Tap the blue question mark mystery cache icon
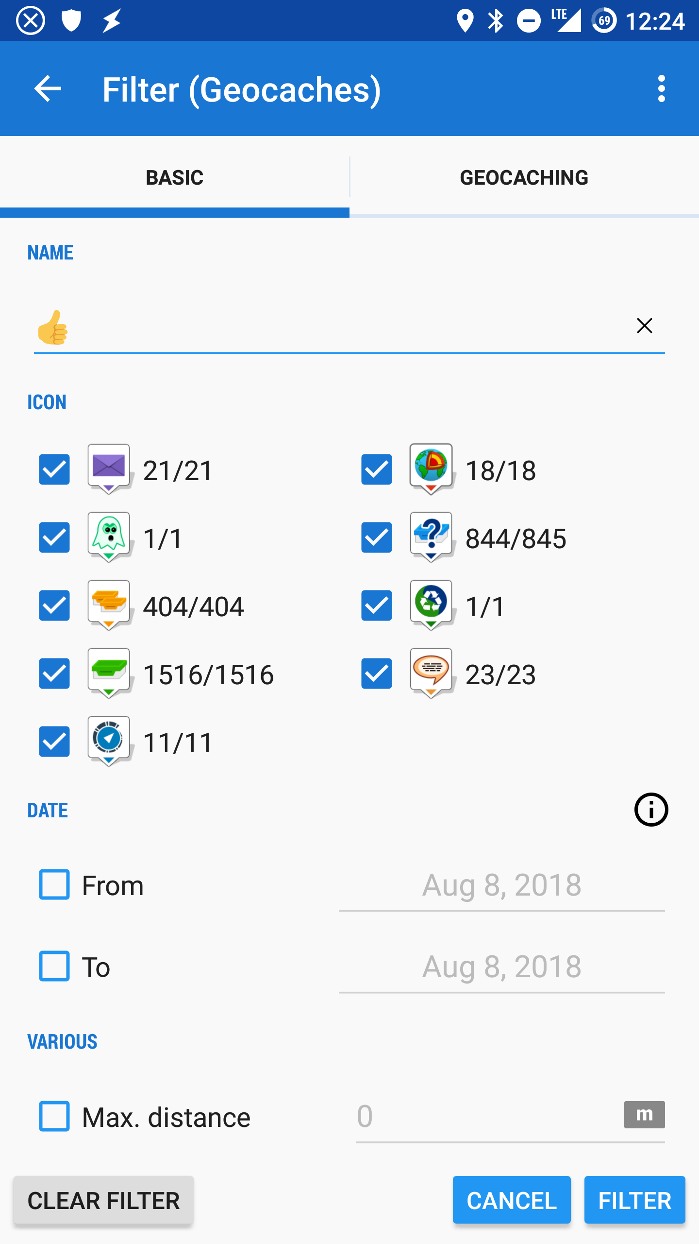The image size is (699, 1244). pos(431,536)
